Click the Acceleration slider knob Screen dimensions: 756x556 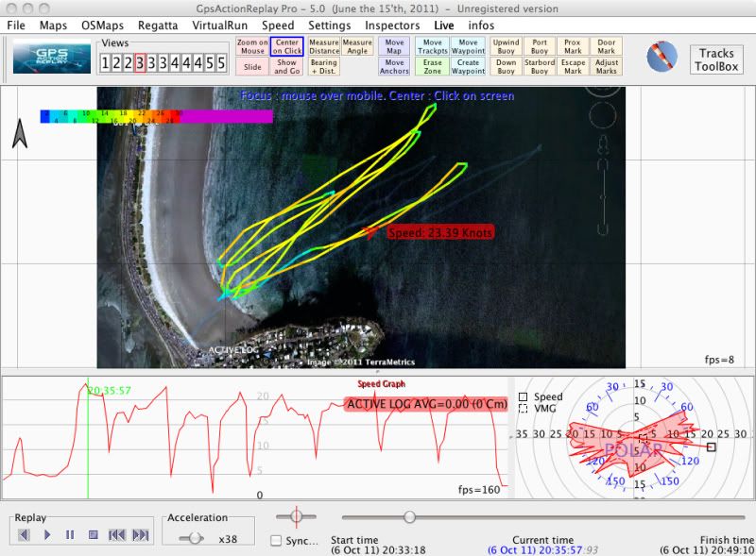click(x=195, y=538)
